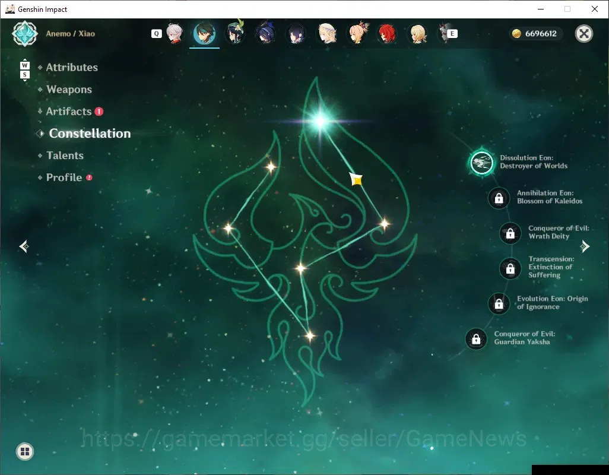Viewport: 609px width, 475px height.
Task: Click the Transcension: Extinction of Suffering lock icon
Action: click(x=510, y=268)
